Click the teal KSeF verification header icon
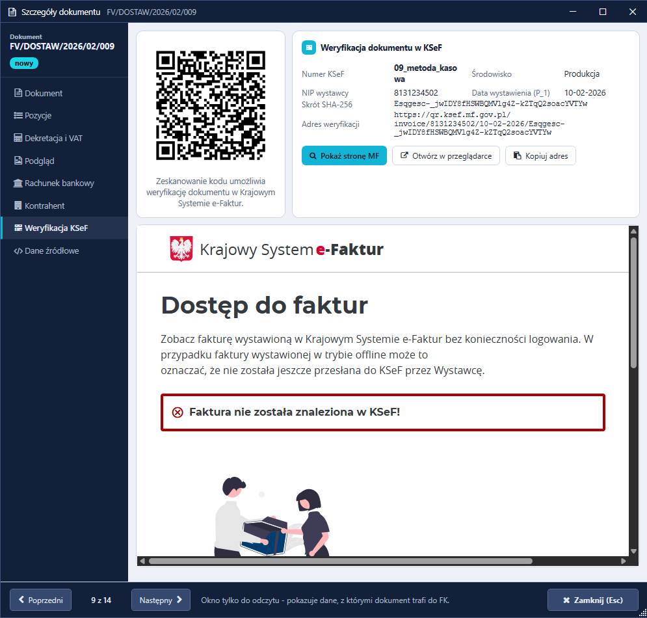This screenshot has height=618, width=647. [x=309, y=47]
